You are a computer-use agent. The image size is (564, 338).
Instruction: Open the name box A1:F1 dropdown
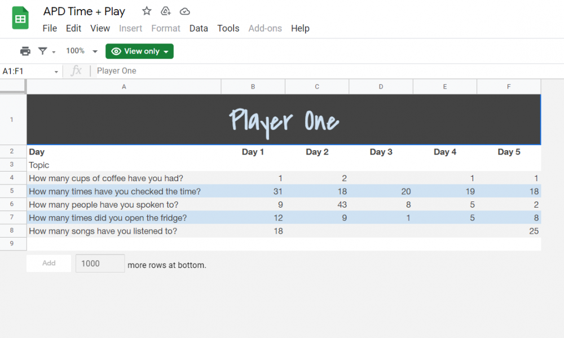click(56, 72)
